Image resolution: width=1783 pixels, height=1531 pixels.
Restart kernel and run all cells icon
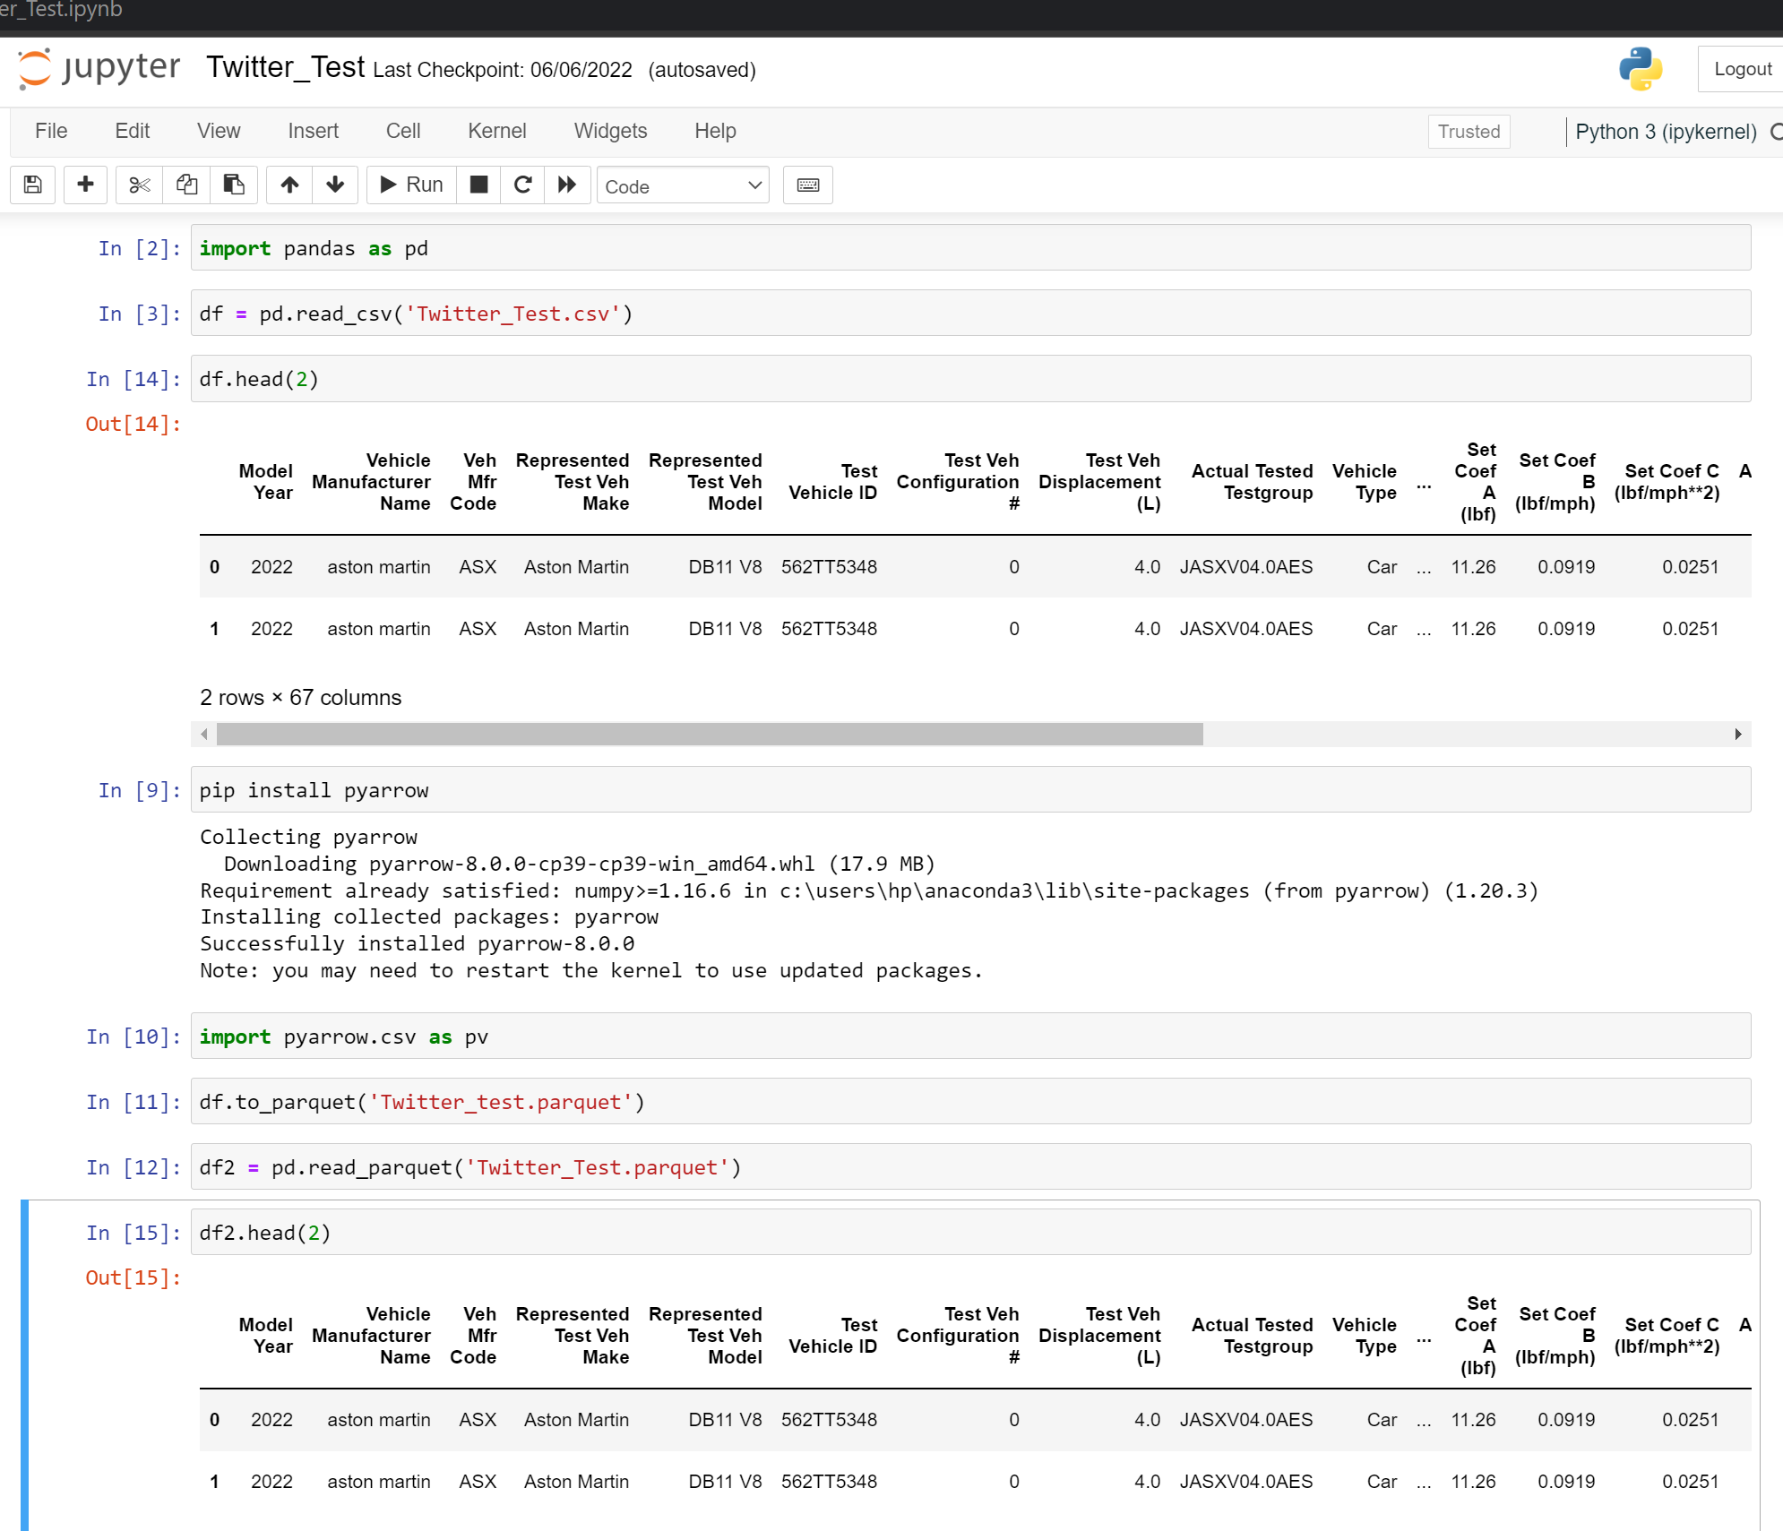point(567,185)
